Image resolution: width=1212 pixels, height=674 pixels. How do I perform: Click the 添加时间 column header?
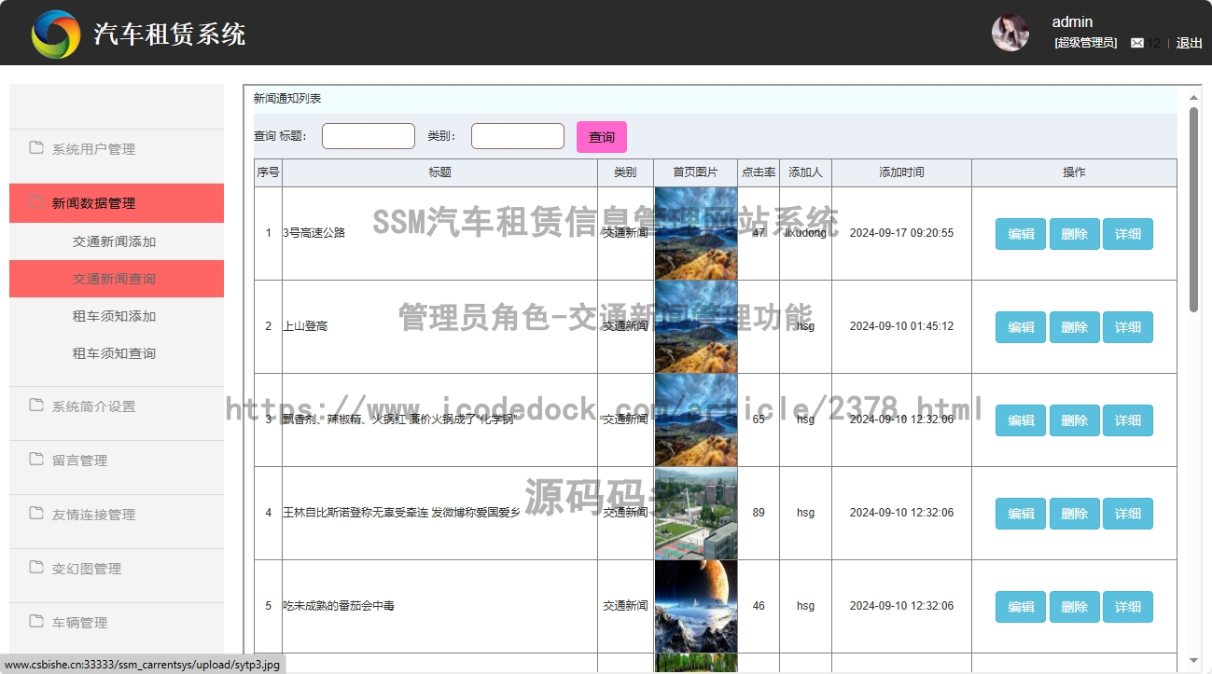point(901,172)
